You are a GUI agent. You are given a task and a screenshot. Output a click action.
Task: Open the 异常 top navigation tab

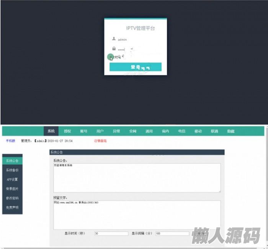tap(116, 131)
